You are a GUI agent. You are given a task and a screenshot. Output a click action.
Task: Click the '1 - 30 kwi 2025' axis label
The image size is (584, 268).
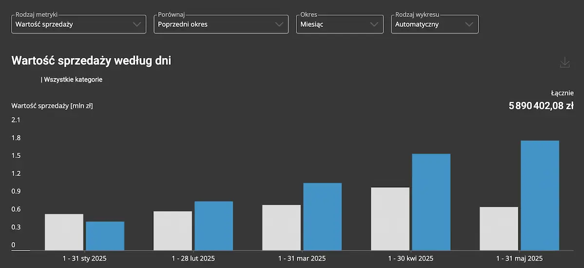(x=410, y=258)
